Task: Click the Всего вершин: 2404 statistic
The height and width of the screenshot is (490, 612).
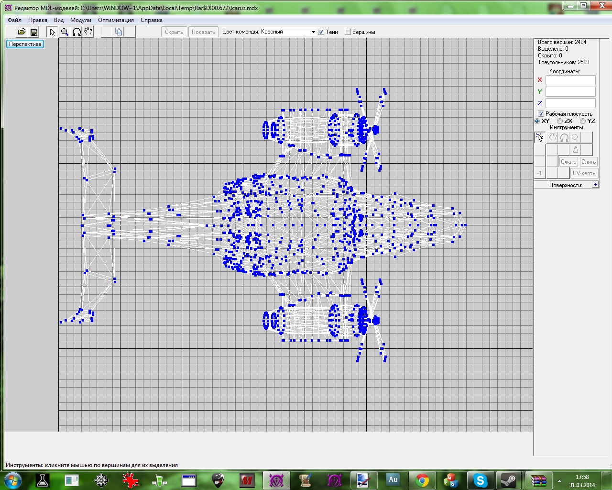Action: (x=562, y=42)
